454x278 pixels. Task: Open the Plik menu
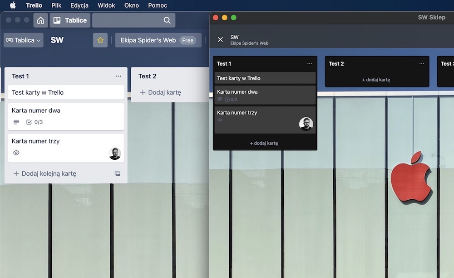56,5
